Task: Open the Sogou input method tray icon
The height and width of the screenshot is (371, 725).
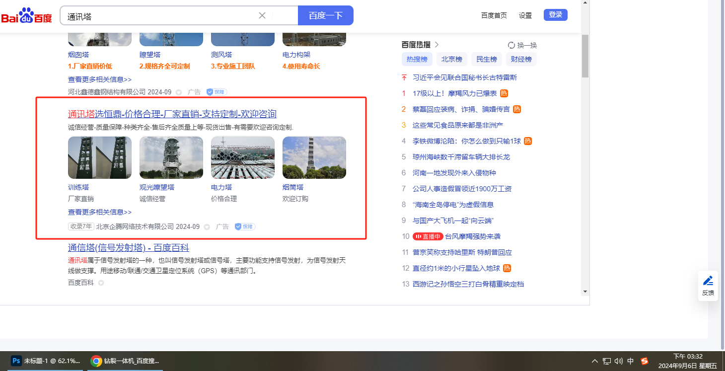Action: (x=645, y=361)
